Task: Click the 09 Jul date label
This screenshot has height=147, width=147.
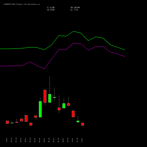Action: pyautogui.click(x=63, y=140)
